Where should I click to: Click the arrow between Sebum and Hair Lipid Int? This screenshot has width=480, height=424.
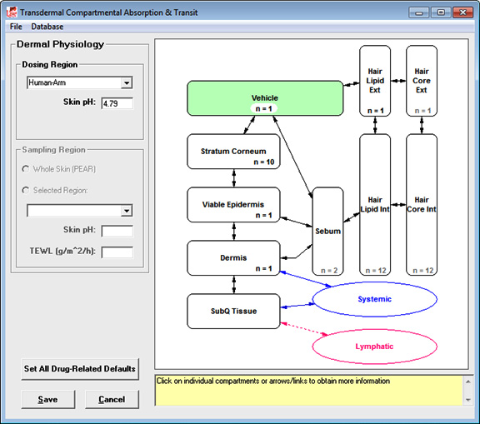[x=352, y=217]
